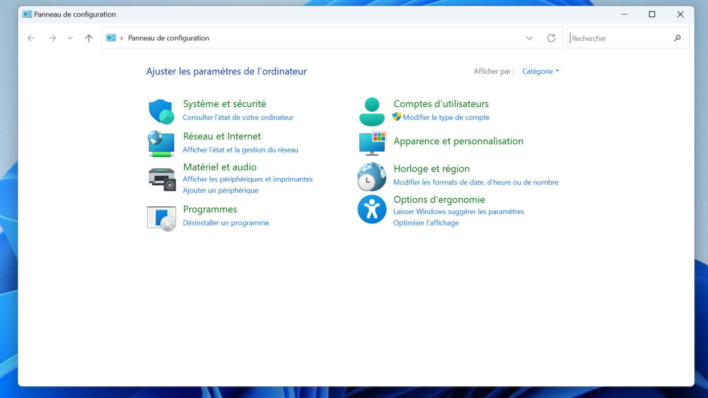Open the Horloge et région clock icon
Viewport: 708px width, 398px height.
[x=372, y=176]
